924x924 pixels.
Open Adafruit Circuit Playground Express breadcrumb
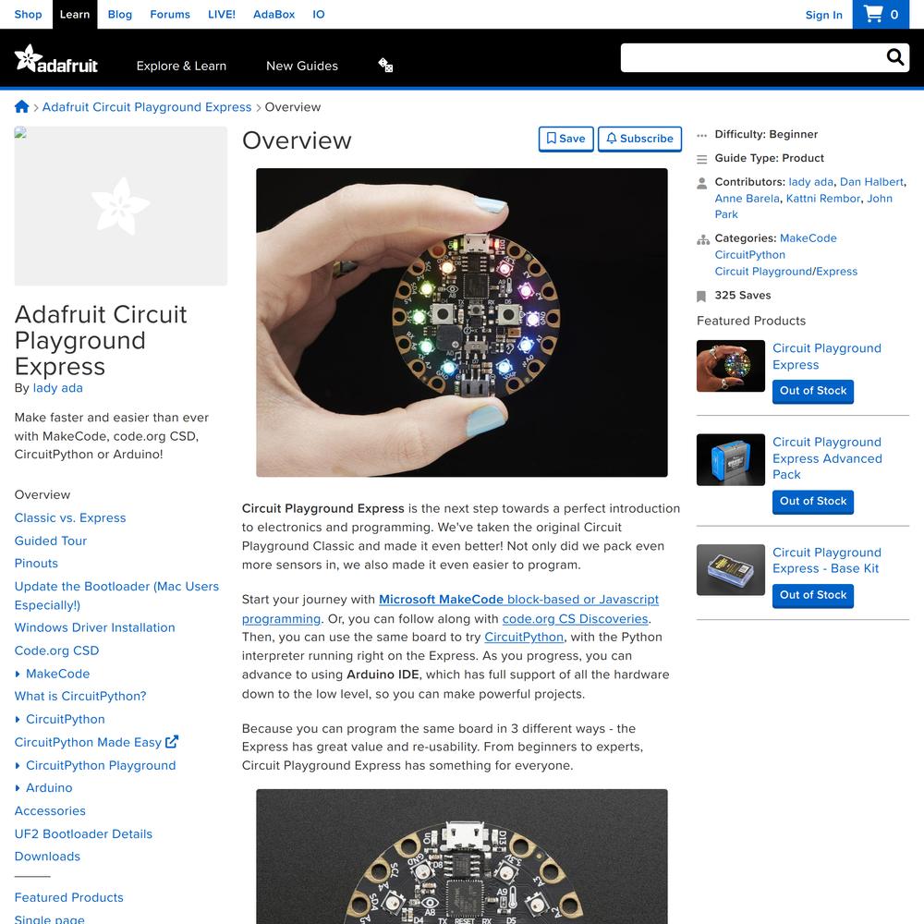147,107
